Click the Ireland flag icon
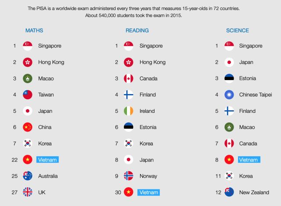Viewport: 281px width, 206px height. click(129, 111)
